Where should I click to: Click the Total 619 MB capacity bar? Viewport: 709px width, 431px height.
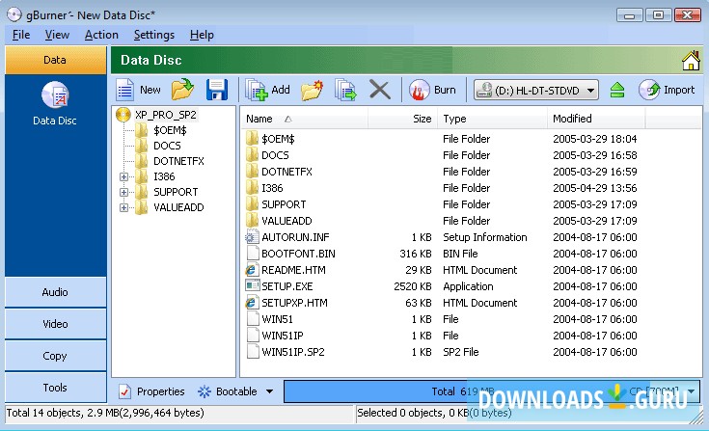492,391
